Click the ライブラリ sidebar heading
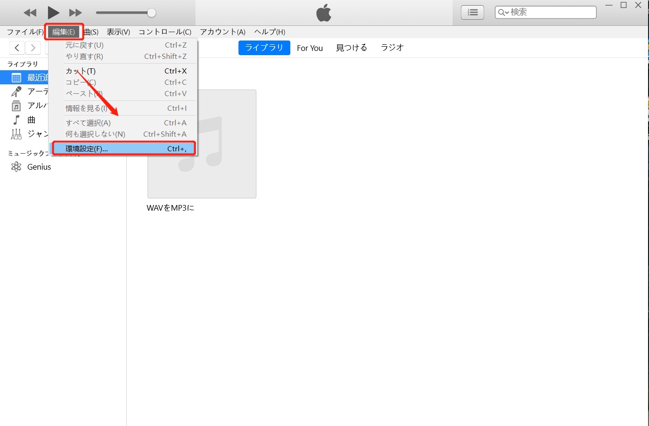 (x=23, y=64)
